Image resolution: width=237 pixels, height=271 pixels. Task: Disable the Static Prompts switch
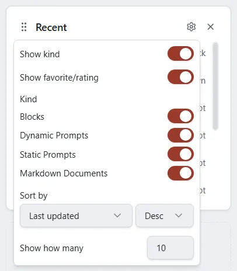(180, 154)
